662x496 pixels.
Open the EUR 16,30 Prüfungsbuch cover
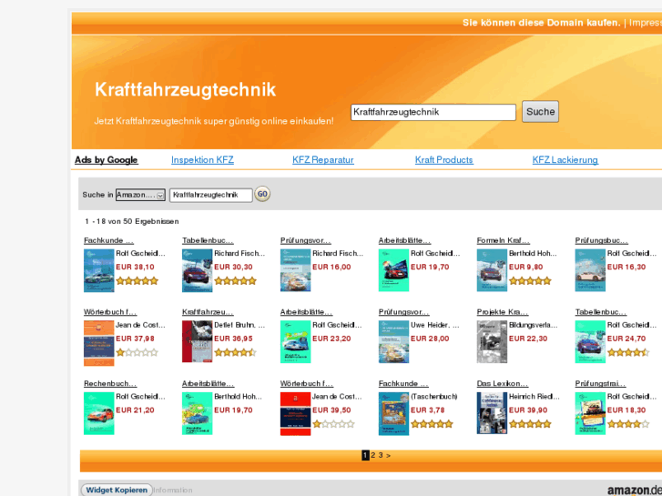(590, 270)
